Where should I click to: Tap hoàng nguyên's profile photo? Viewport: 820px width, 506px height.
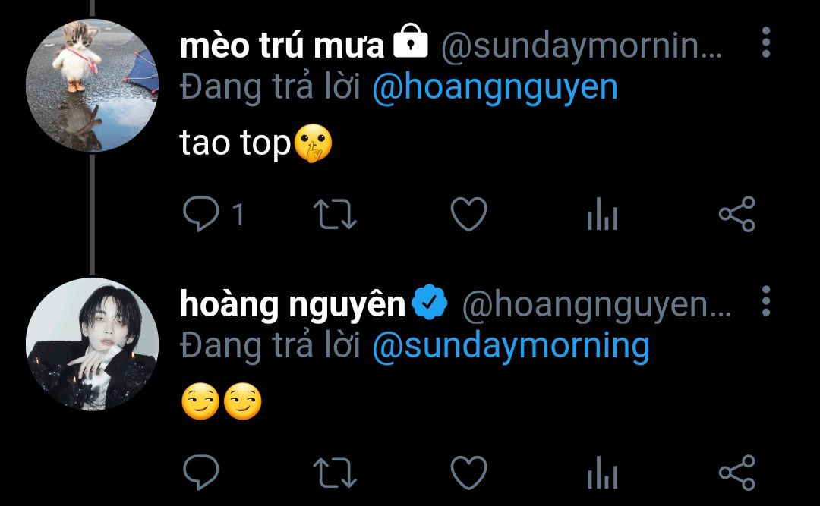click(x=92, y=344)
